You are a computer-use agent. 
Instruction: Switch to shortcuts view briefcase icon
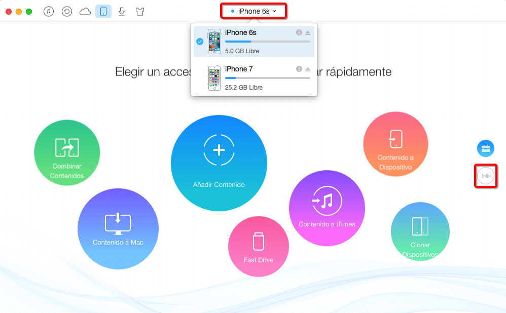coord(486,148)
